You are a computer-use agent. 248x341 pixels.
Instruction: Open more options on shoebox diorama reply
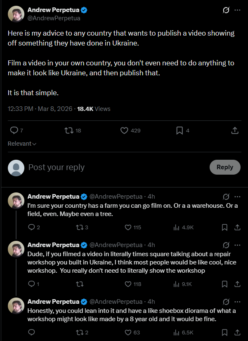(x=237, y=301)
